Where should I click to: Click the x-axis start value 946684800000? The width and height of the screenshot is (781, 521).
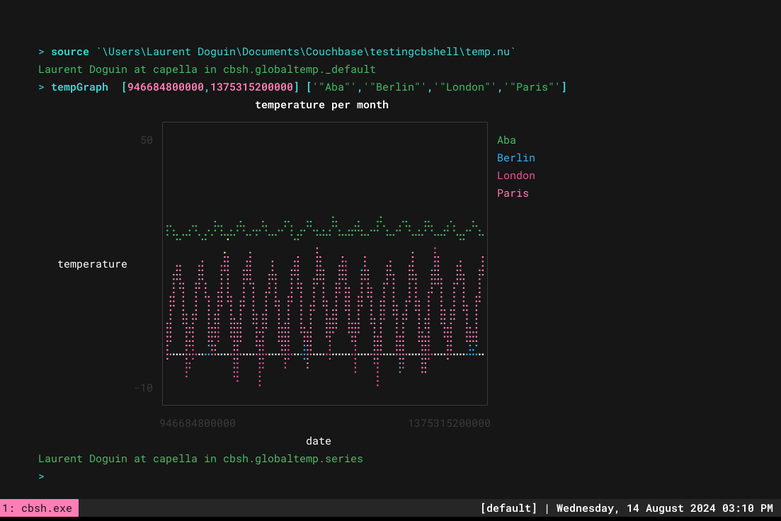(198, 423)
